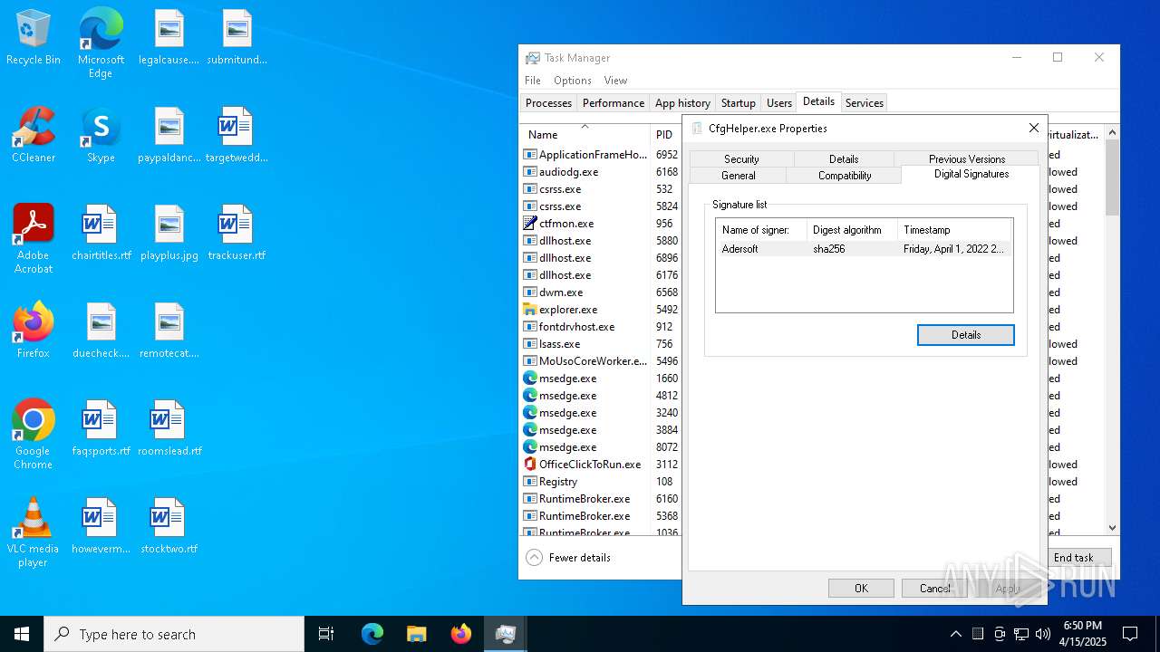Select the Adersoft signature row
This screenshot has width=1160, height=652.
864,249
